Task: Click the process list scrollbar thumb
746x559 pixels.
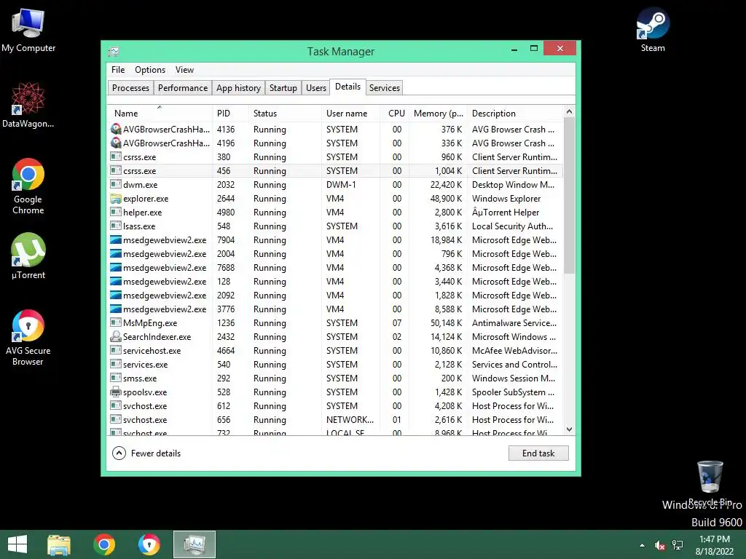Action: point(569,195)
